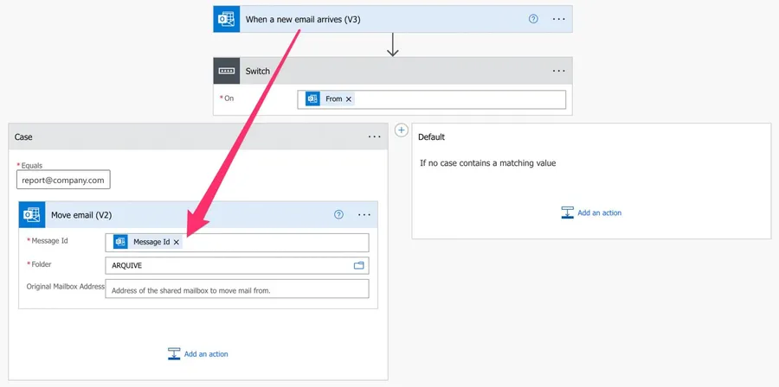779x387 pixels.
Task: Open the Move email action's ellipsis menu
Action: [x=364, y=214]
